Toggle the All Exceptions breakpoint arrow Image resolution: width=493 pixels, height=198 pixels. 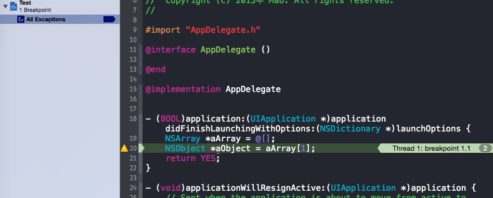pyautogui.click(x=109, y=19)
